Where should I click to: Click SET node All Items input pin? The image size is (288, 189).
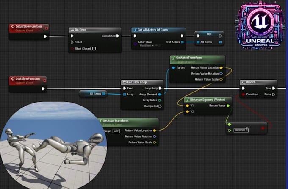point(198,42)
